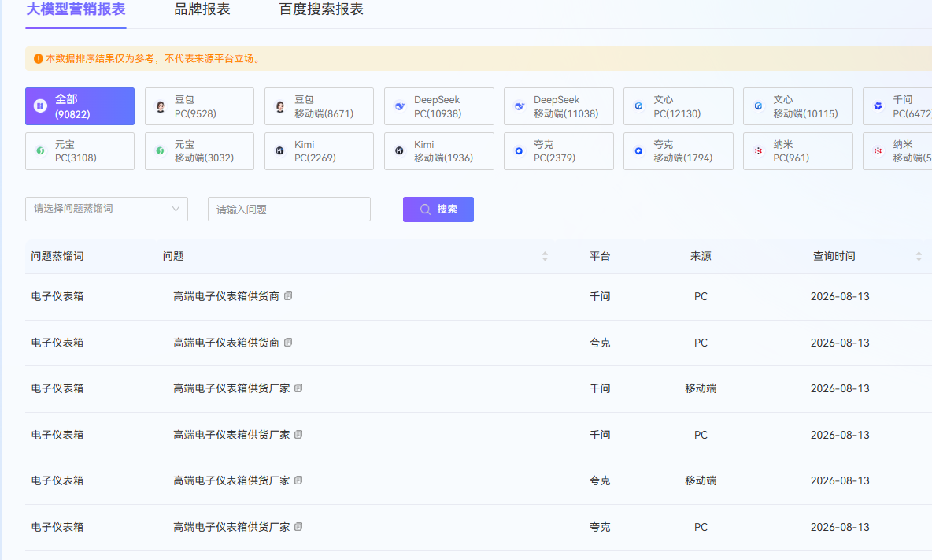The height and width of the screenshot is (560, 932).
Task: Filter by 千问 PC card
Action: click(x=897, y=106)
